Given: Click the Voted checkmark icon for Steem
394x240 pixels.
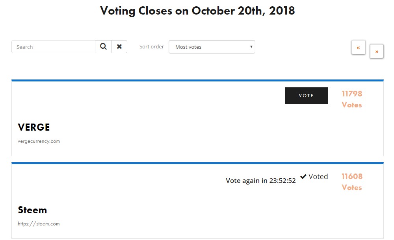Looking at the screenshot, I should [x=303, y=177].
